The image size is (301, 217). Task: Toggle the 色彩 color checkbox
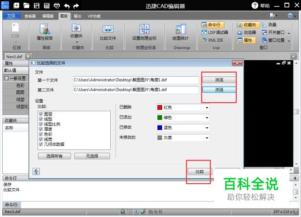(41, 134)
